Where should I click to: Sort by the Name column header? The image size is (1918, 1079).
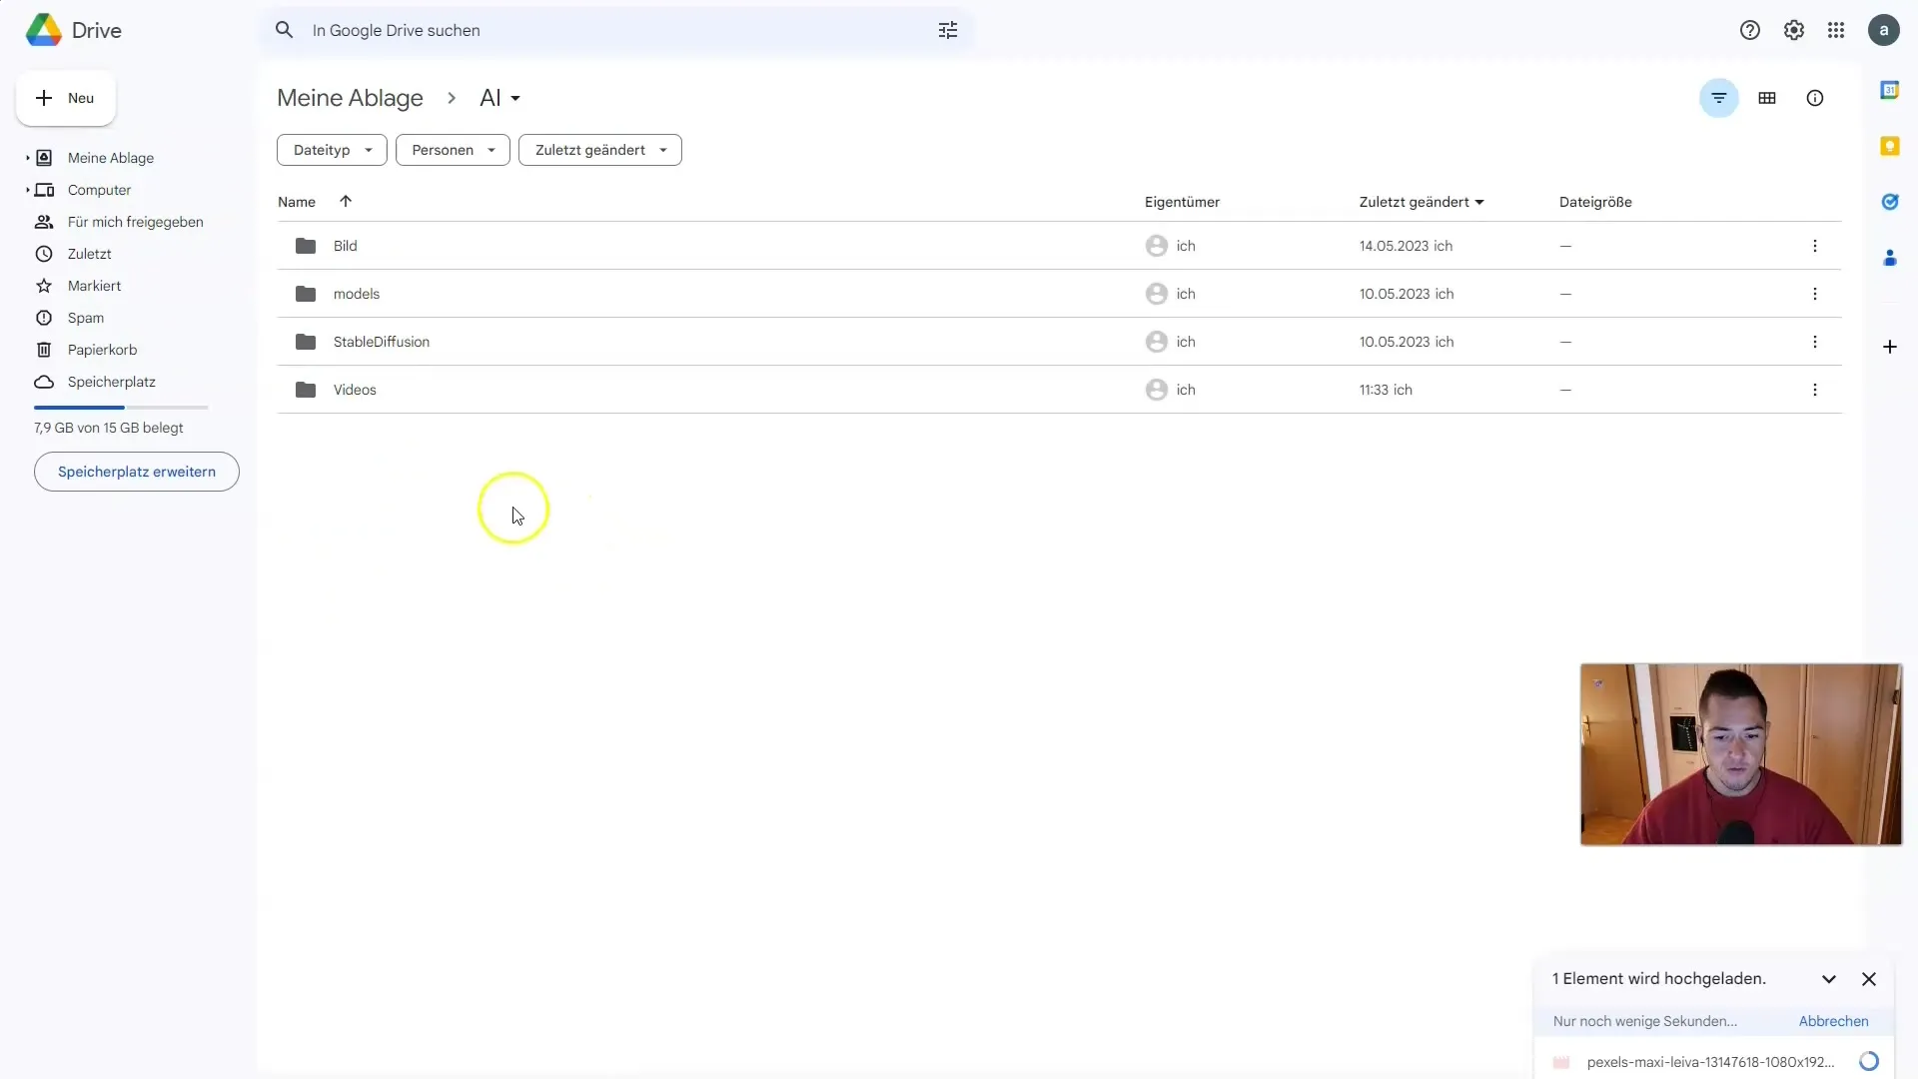[297, 202]
